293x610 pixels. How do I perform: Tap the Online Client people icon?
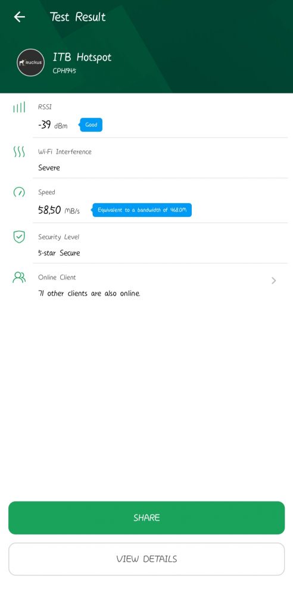(x=19, y=278)
